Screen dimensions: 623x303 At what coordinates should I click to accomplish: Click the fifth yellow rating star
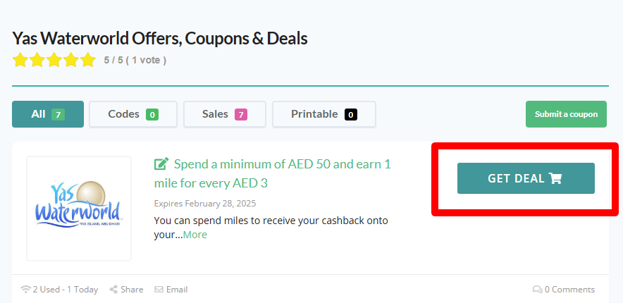[88, 60]
